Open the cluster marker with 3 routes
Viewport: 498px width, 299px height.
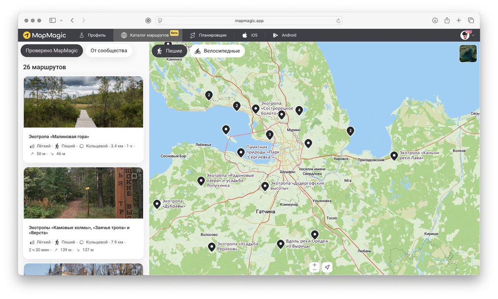click(x=269, y=134)
